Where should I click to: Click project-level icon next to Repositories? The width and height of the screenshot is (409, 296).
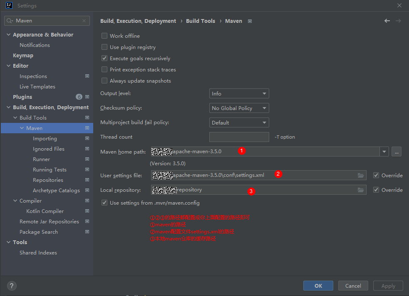pyautogui.click(x=87, y=180)
